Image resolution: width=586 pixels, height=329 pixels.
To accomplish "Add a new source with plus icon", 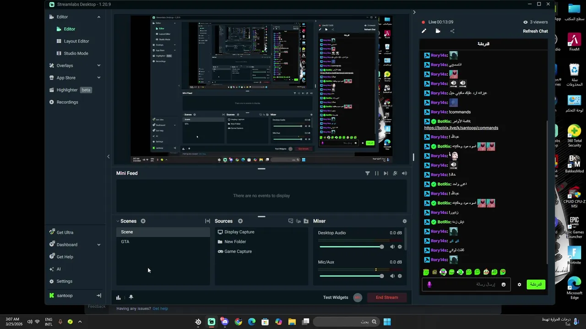I will [x=240, y=221].
